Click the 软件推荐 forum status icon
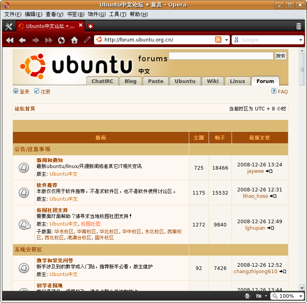 tap(24, 193)
